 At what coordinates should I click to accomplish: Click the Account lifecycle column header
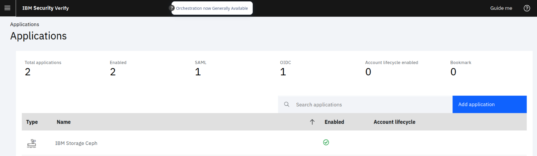pos(394,122)
